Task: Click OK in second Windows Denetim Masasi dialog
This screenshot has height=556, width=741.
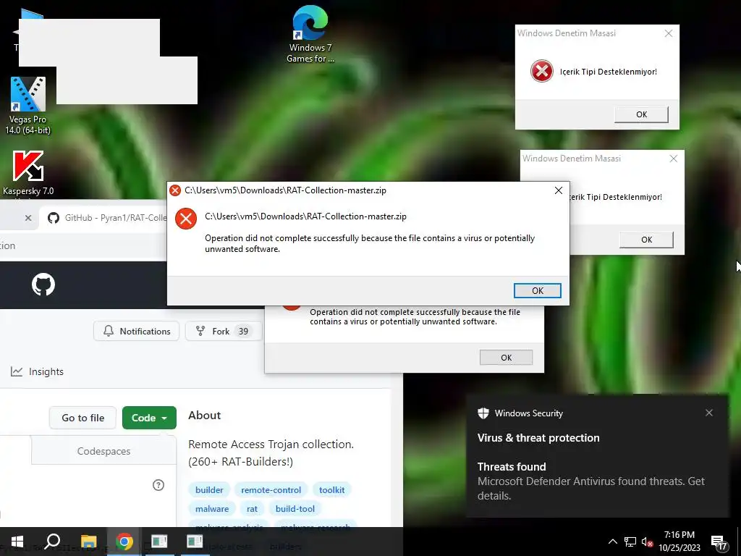Action: (x=646, y=240)
